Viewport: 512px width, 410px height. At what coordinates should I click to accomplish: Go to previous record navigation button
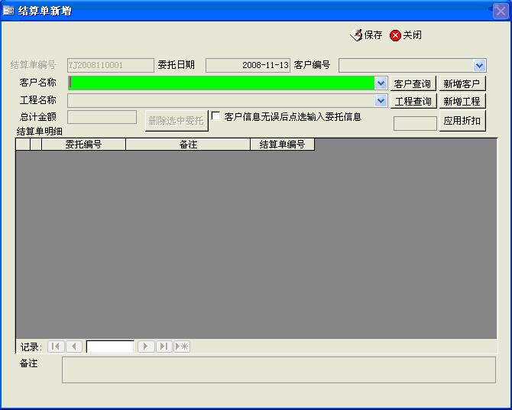(x=74, y=347)
